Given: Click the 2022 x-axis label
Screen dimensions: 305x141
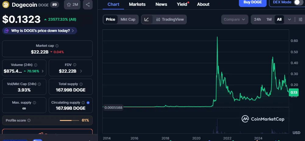Looking at the screenshot, I should [x=227, y=138].
